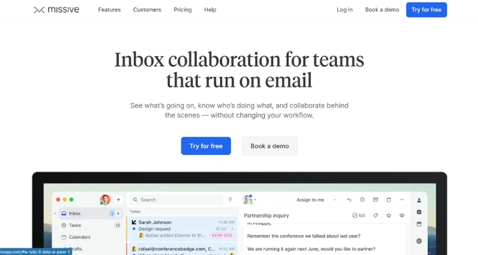The width and height of the screenshot is (478, 255).
Task: Open the Assign to me dropdown arrow
Action: tap(335, 199)
